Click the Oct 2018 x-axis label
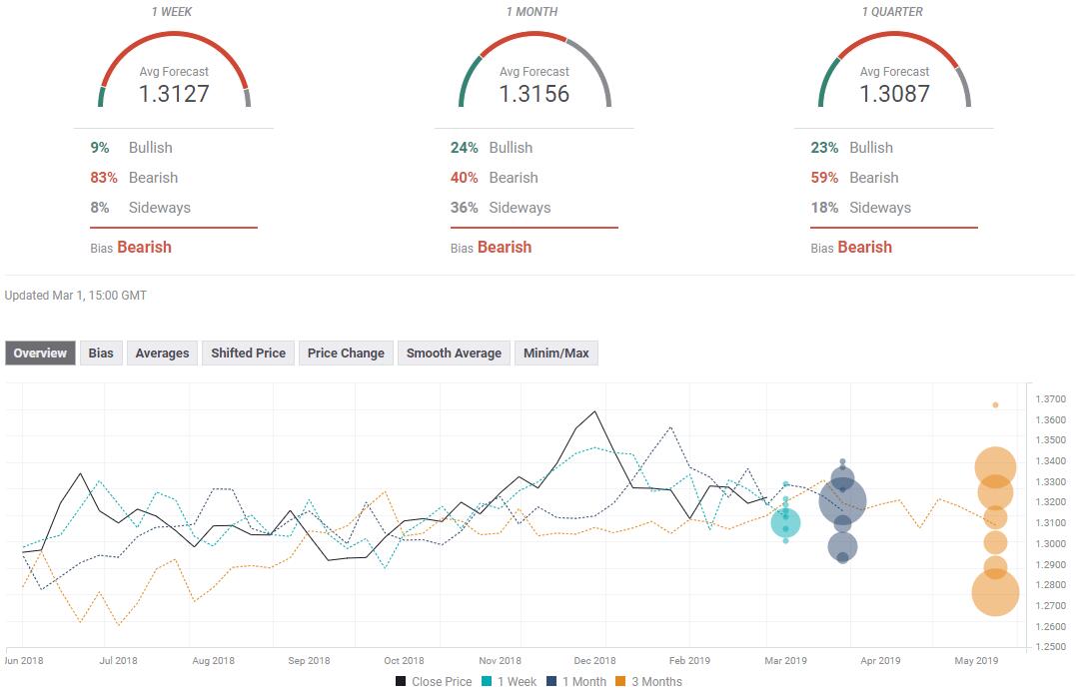Screen dimensions: 1076x694 (404, 660)
